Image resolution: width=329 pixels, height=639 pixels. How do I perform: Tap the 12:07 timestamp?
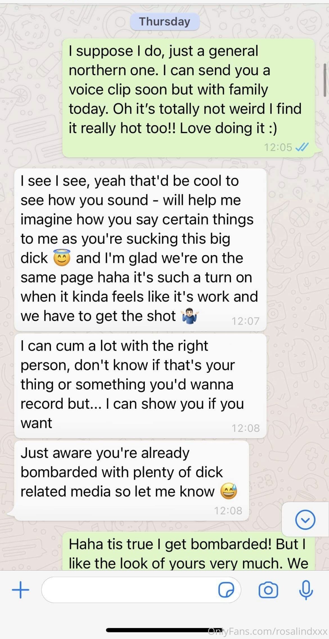click(245, 321)
